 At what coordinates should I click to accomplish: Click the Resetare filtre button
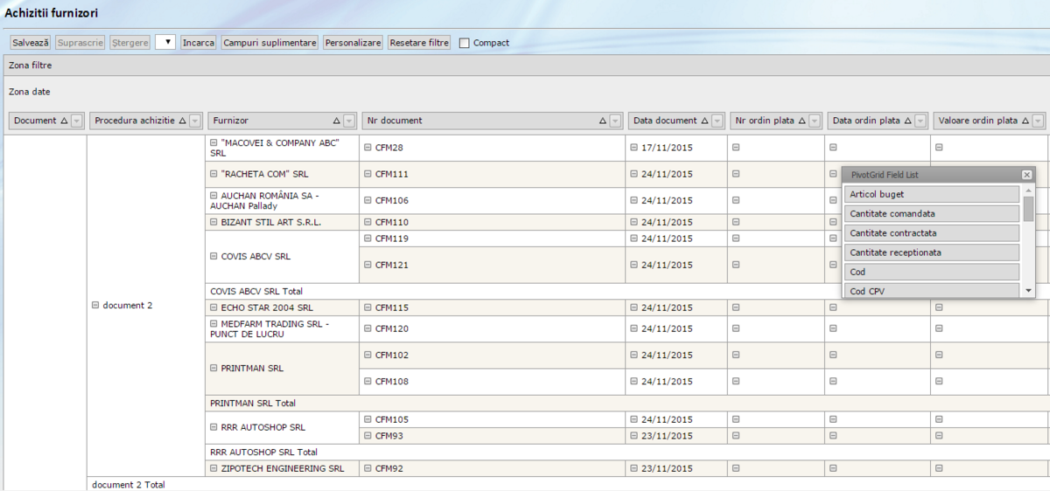pos(419,42)
